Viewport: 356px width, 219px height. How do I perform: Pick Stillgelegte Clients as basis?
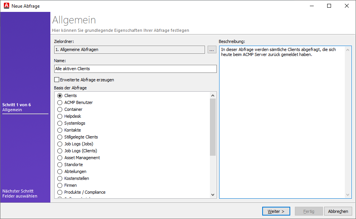coord(60,137)
